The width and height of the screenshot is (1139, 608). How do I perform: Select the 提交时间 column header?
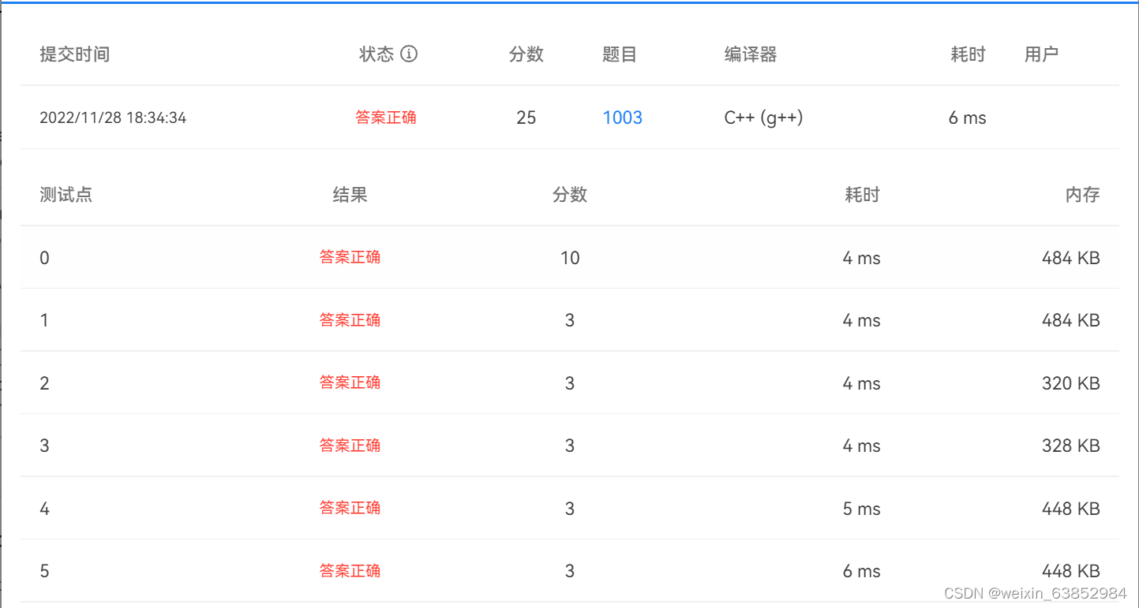coord(75,54)
